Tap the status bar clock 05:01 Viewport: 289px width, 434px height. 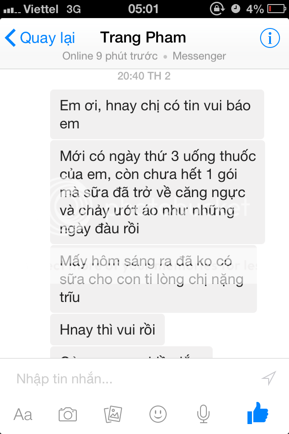coord(143,9)
